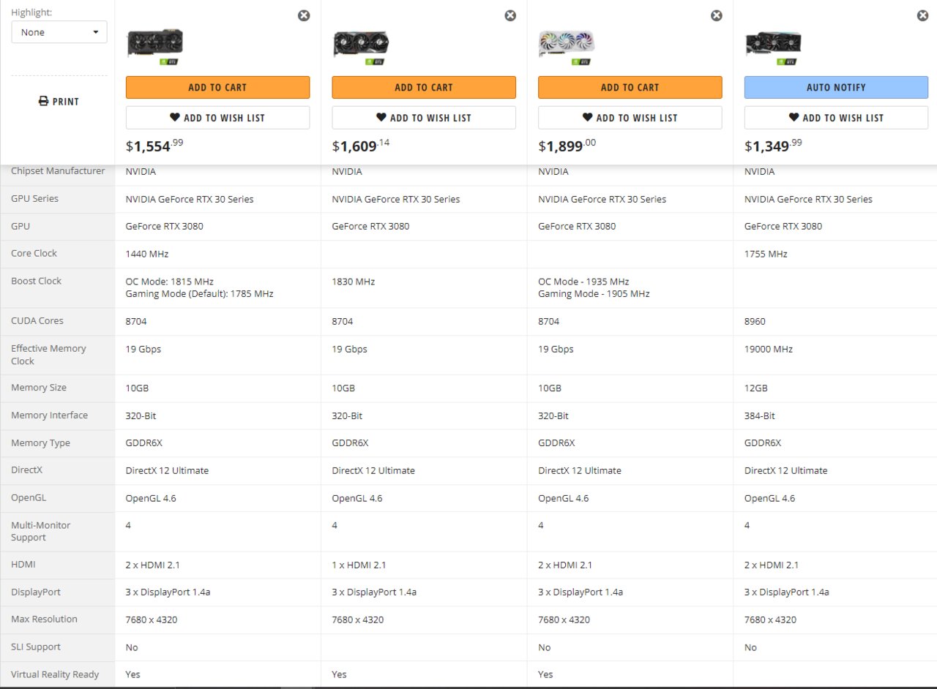Add the $1,554.99 card to wish list
Viewport: 937px width, 689px height.
click(x=217, y=118)
